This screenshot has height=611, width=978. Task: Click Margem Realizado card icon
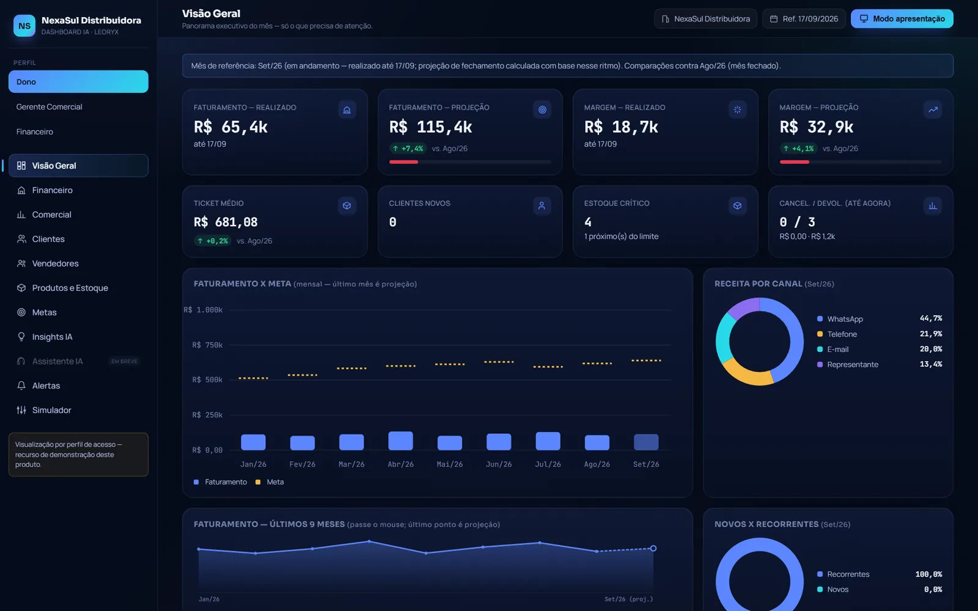737,110
